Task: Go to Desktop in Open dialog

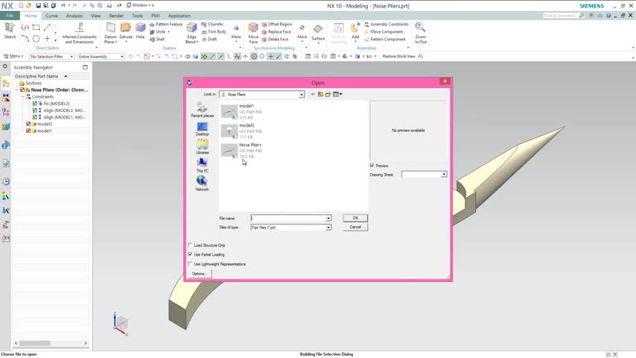Action: pos(202,129)
